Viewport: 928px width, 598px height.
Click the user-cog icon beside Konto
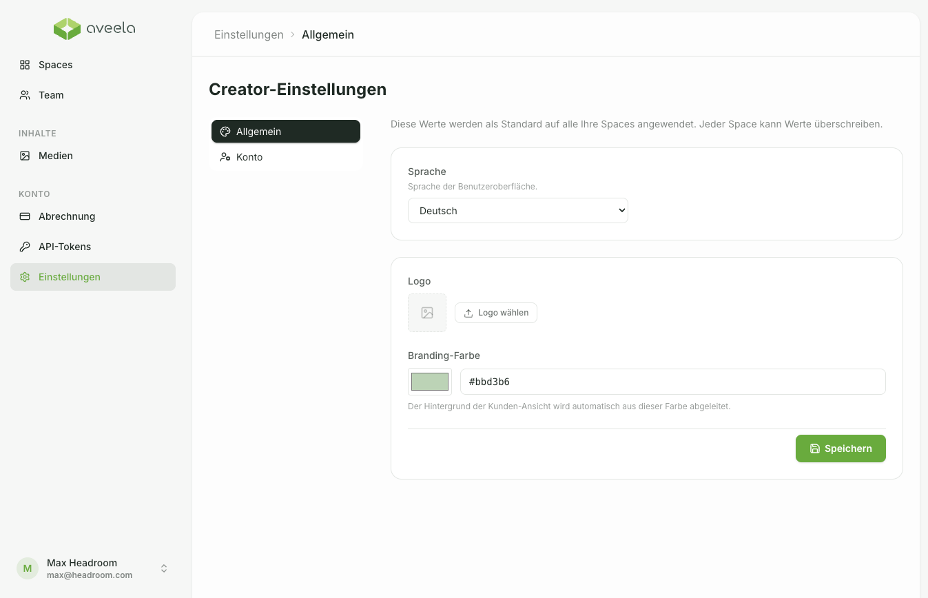(225, 157)
